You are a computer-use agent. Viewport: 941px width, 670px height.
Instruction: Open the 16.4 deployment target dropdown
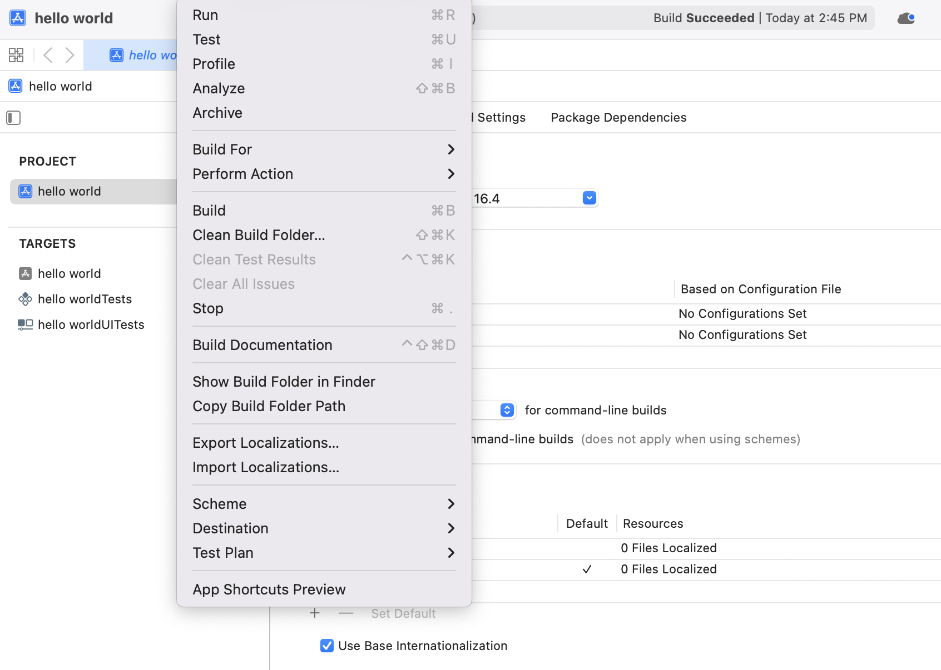click(x=590, y=198)
